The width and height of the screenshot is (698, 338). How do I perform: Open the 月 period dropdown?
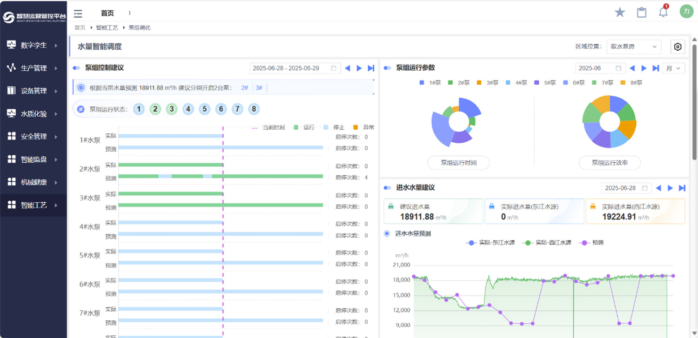[673, 68]
